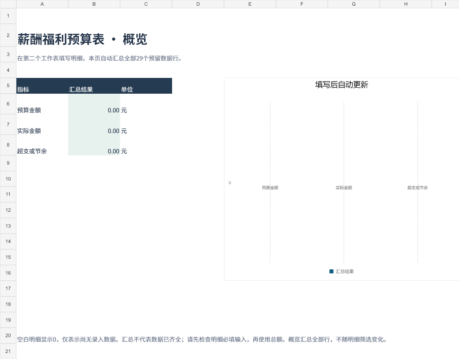Select the 汇总结果 header cell
The image size is (459, 359).
point(94,86)
